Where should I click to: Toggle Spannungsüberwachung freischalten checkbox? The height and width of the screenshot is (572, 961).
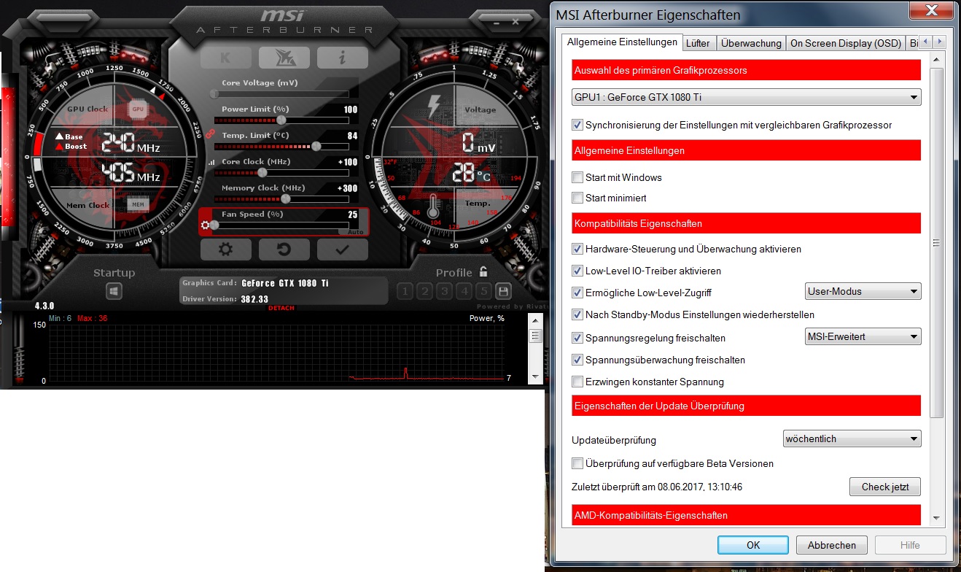[x=577, y=360]
